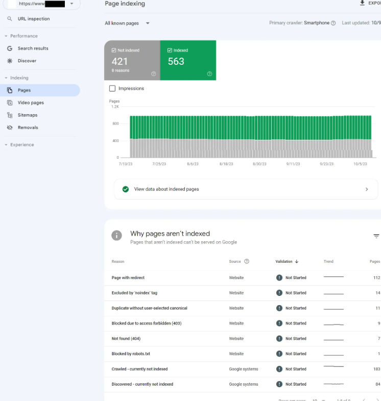Click the filter icon in reasons table
Image resolution: width=381 pixels, height=401 pixels.
(x=376, y=236)
